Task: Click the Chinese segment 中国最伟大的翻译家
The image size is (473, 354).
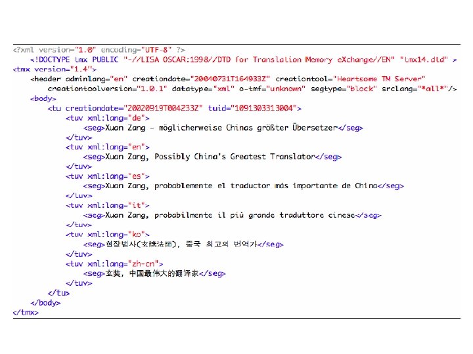Action: click(154, 273)
